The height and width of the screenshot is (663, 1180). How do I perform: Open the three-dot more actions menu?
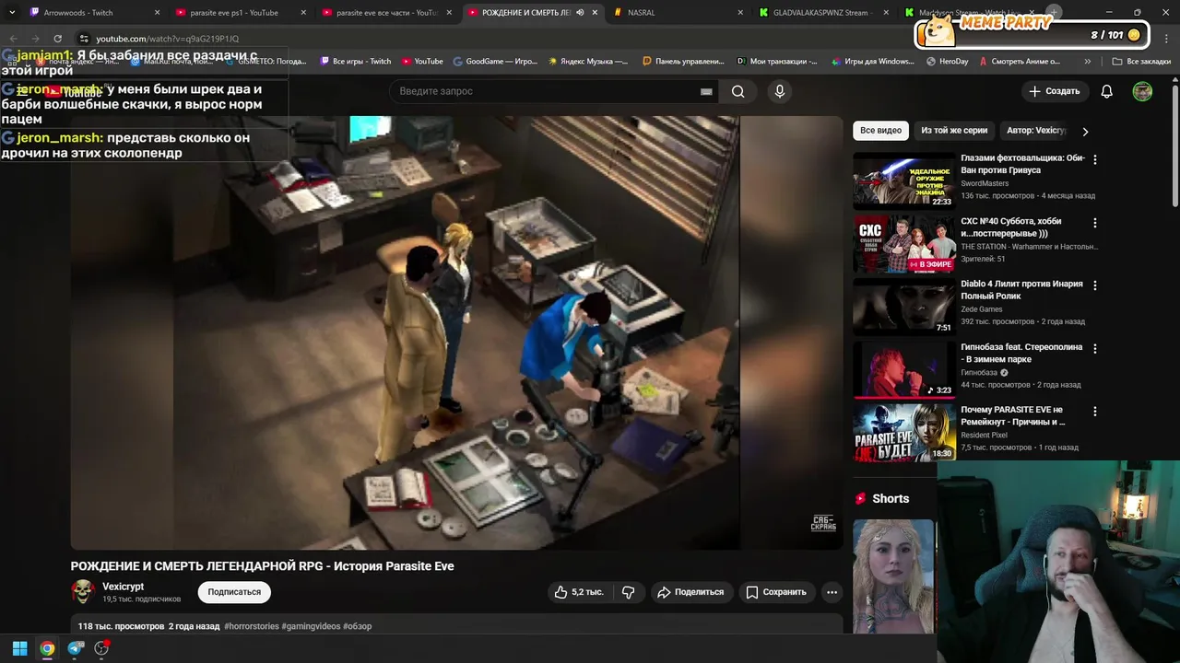(832, 592)
